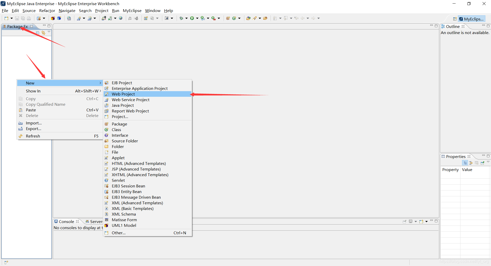Screen dimensions: 491x266
Task: Select Servlet from the New submenu
Action: tap(147, 180)
